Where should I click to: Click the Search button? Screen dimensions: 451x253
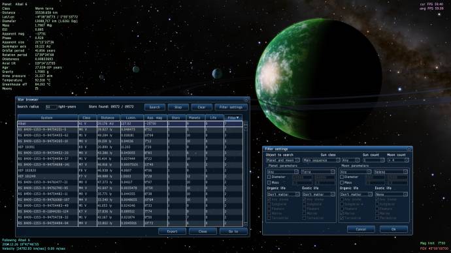155,107
